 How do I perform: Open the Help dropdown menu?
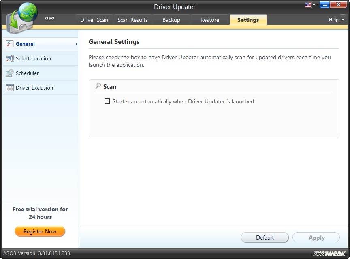tap(342, 19)
